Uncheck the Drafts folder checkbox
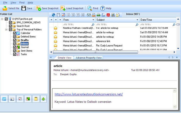The image size is (181, 113). coord(15,40)
